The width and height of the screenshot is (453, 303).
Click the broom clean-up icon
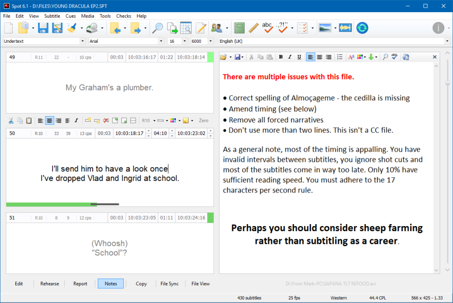pos(71,27)
